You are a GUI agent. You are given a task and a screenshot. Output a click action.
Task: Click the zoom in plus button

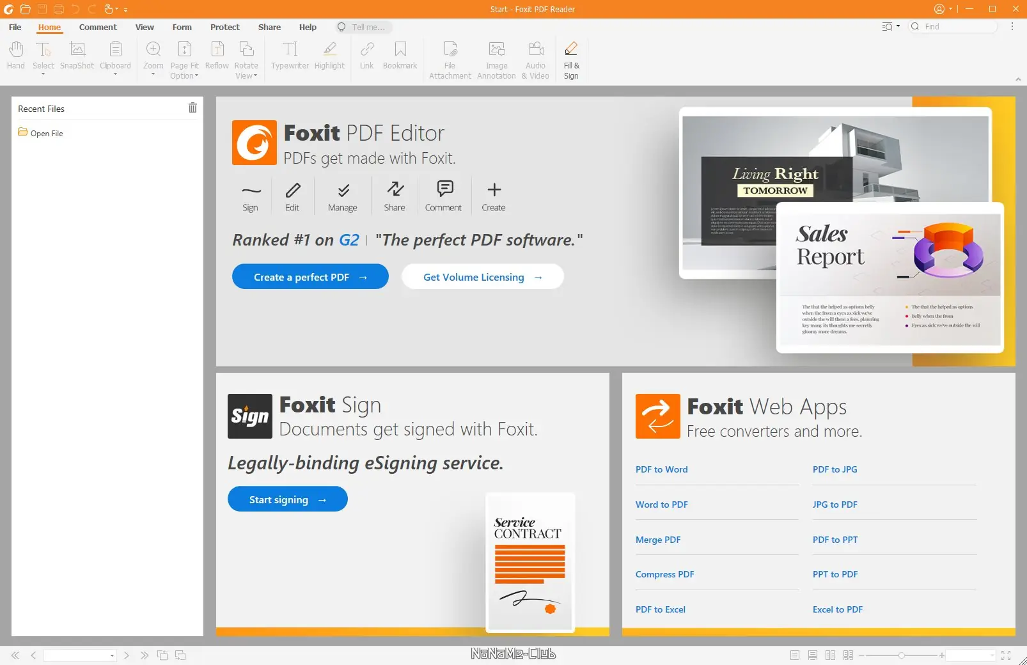click(x=942, y=655)
